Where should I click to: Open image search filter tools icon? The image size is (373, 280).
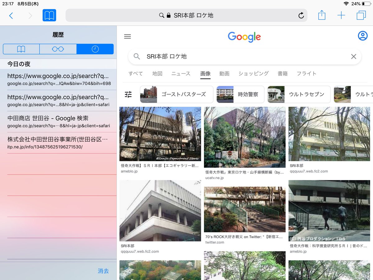[x=128, y=95]
